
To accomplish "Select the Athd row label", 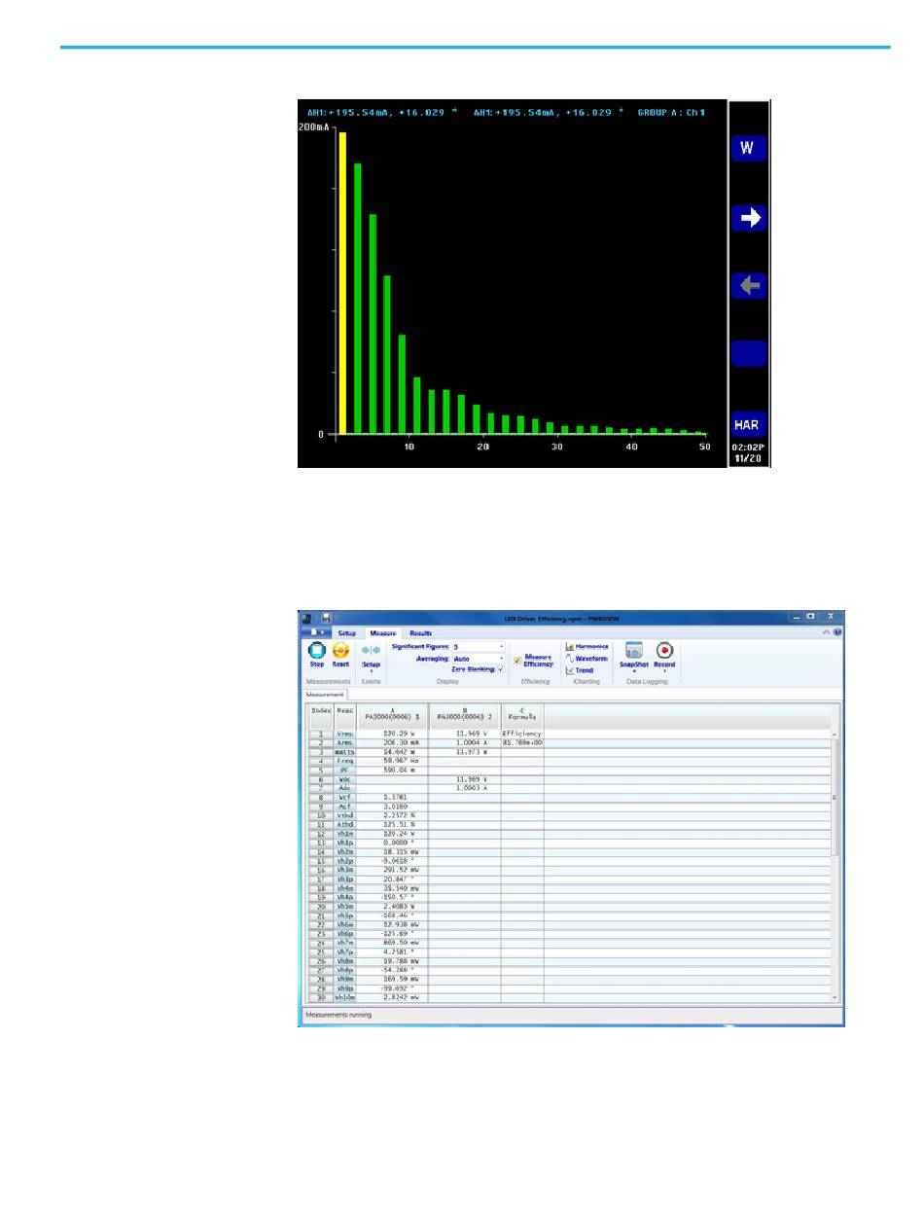I will [x=345, y=825].
